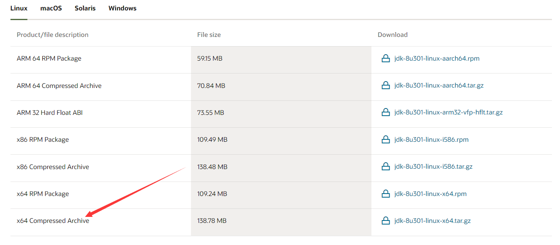
Task: Click the 73.55 MB file size
Action: click(x=211, y=113)
